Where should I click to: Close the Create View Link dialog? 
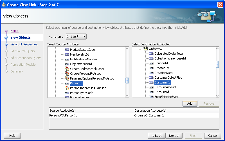pyautogui.click(x=220, y=5)
